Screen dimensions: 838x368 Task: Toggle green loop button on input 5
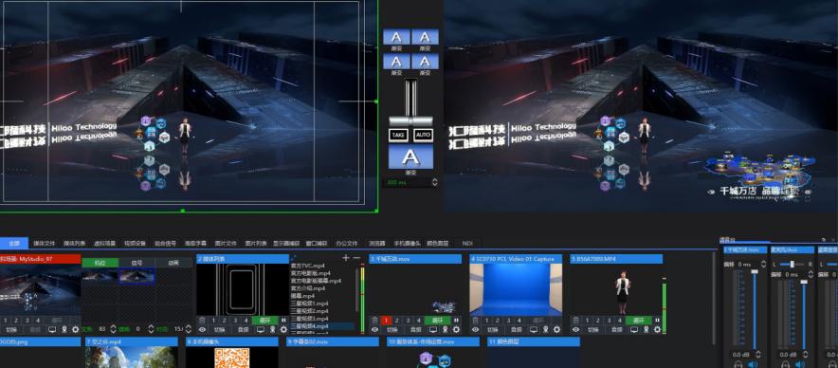639,320
